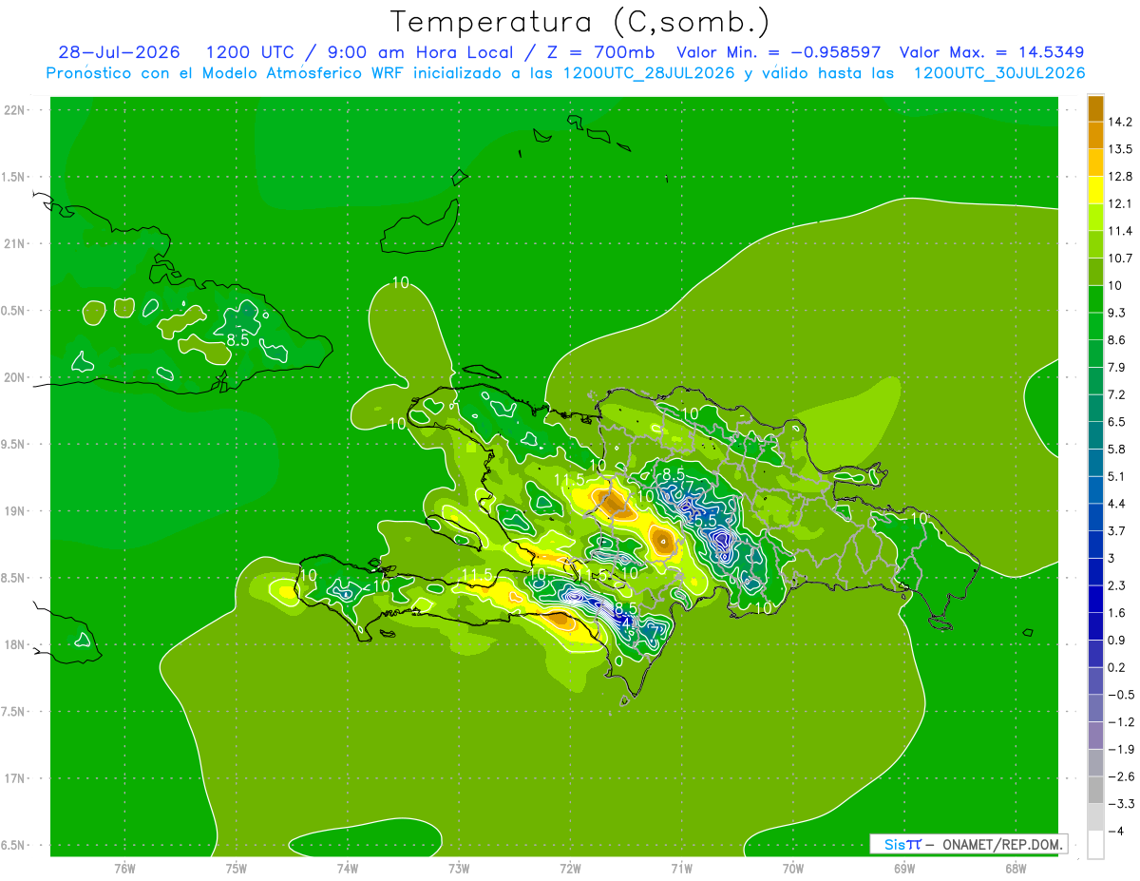Pick the dark blue swatch between 1.6 and 2.3
Image resolution: width=1140 pixels, height=881 pixels.
pos(1095,598)
